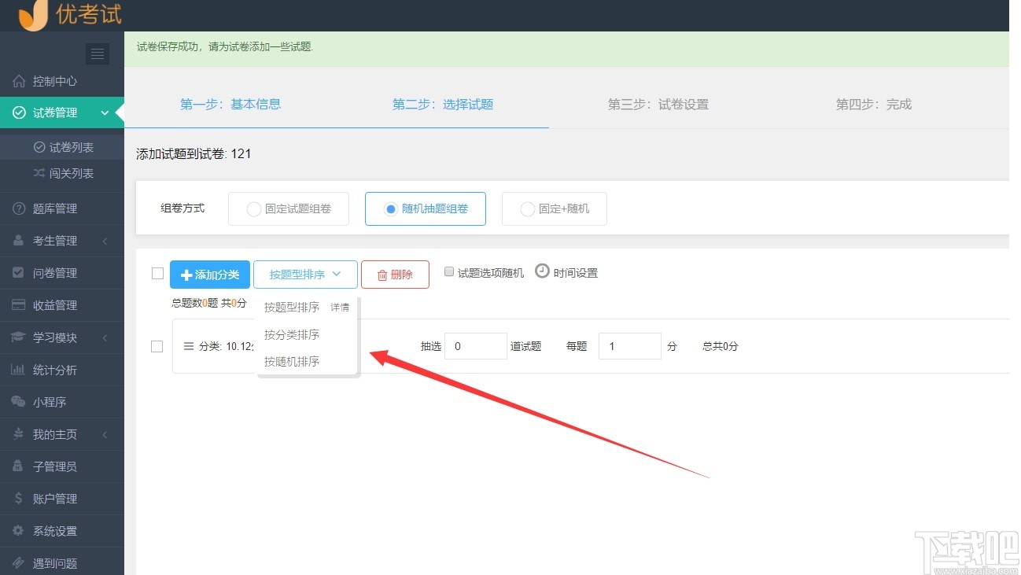Image resolution: width=1021 pixels, height=575 pixels.
Task: Click the 优考试 logo
Action: click(x=71, y=15)
